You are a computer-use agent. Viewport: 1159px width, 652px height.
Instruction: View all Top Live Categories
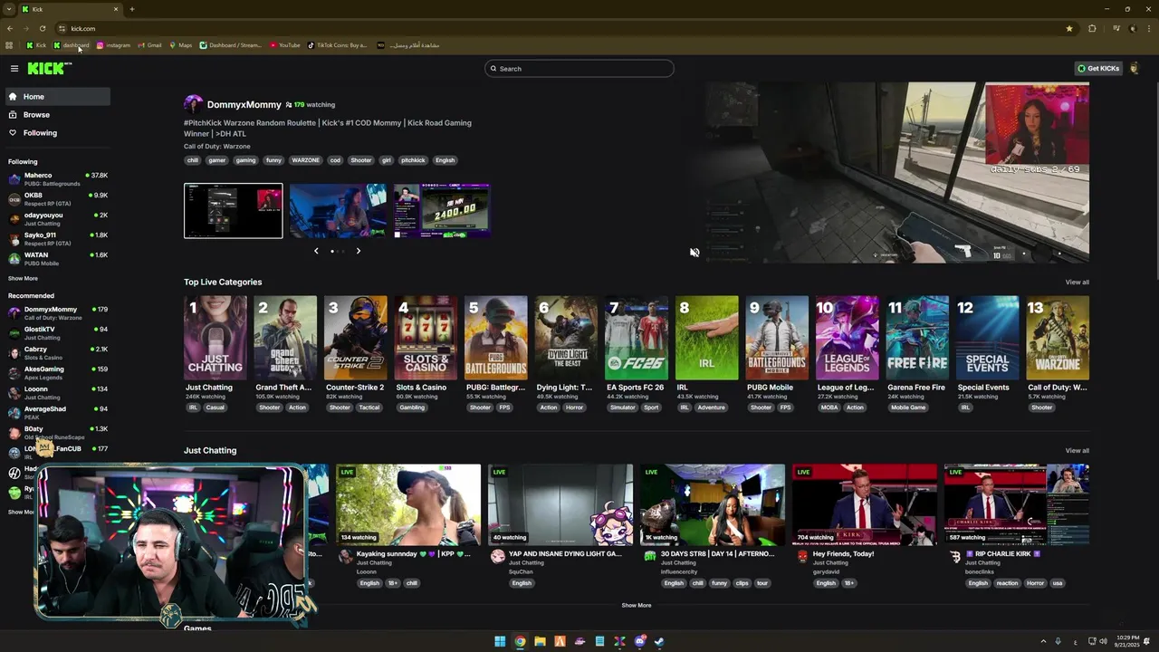tap(1077, 283)
